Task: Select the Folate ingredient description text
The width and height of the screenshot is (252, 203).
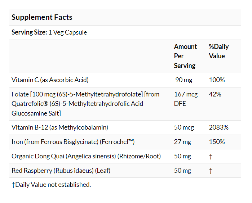Action: click(85, 104)
